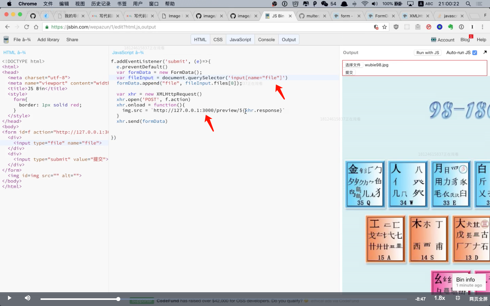Open Spotlight search in the menu bar
Viewport: 490px width, 306px height.
468,4
